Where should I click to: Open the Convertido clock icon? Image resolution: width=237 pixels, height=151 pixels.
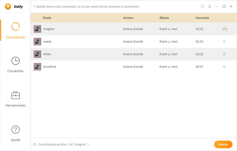(x=16, y=61)
